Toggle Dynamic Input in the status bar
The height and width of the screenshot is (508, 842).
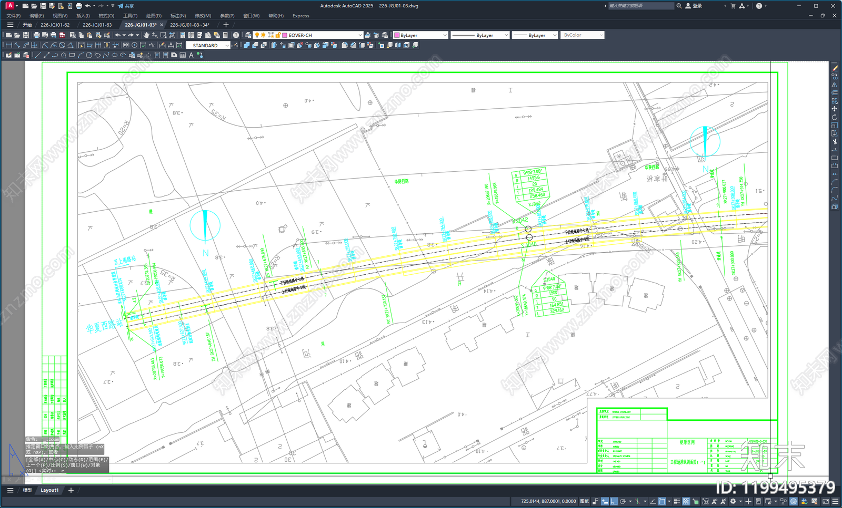pyautogui.click(x=605, y=501)
